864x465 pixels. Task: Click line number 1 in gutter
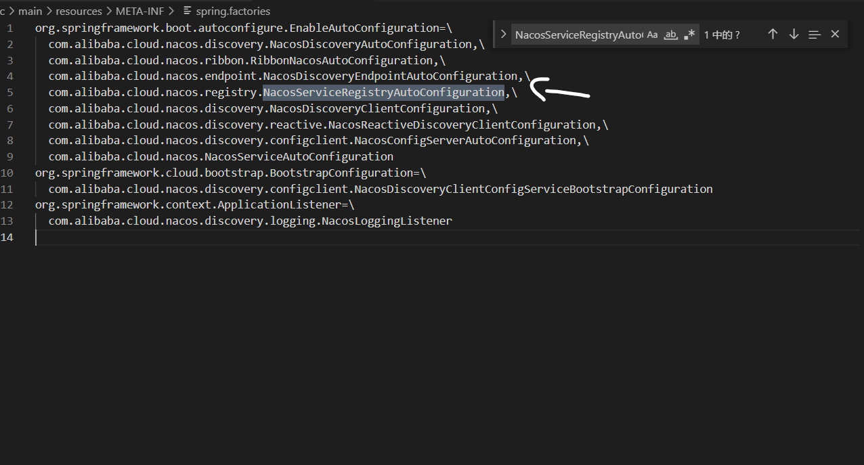pyautogui.click(x=9, y=28)
